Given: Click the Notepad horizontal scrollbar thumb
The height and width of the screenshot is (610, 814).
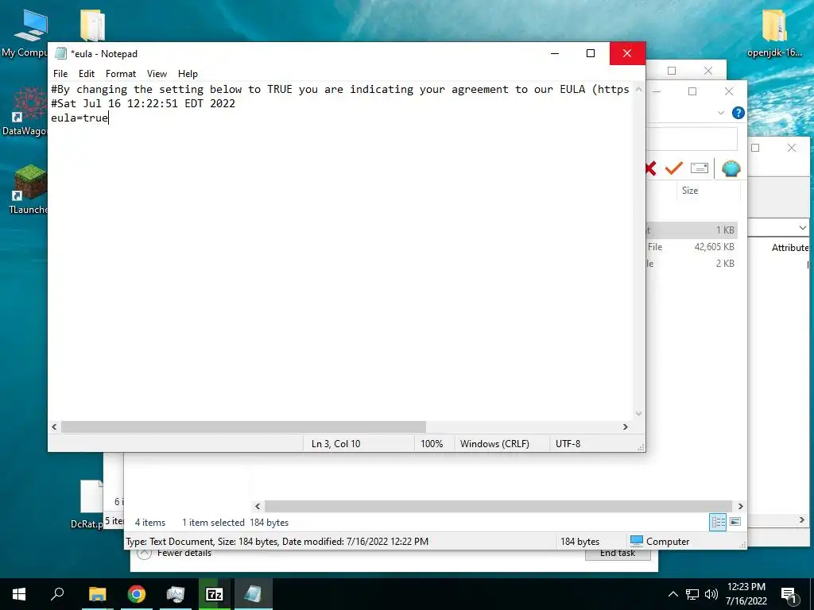Looking at the screenshot, I should (243, 427).
